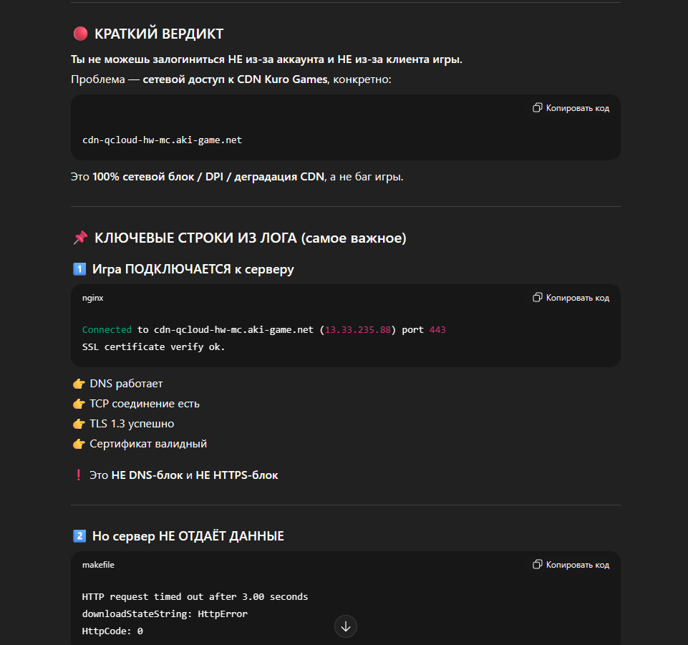Copy the cdn-qcloud domain code block
Screen dimensions: 688x645
[571, 108]
